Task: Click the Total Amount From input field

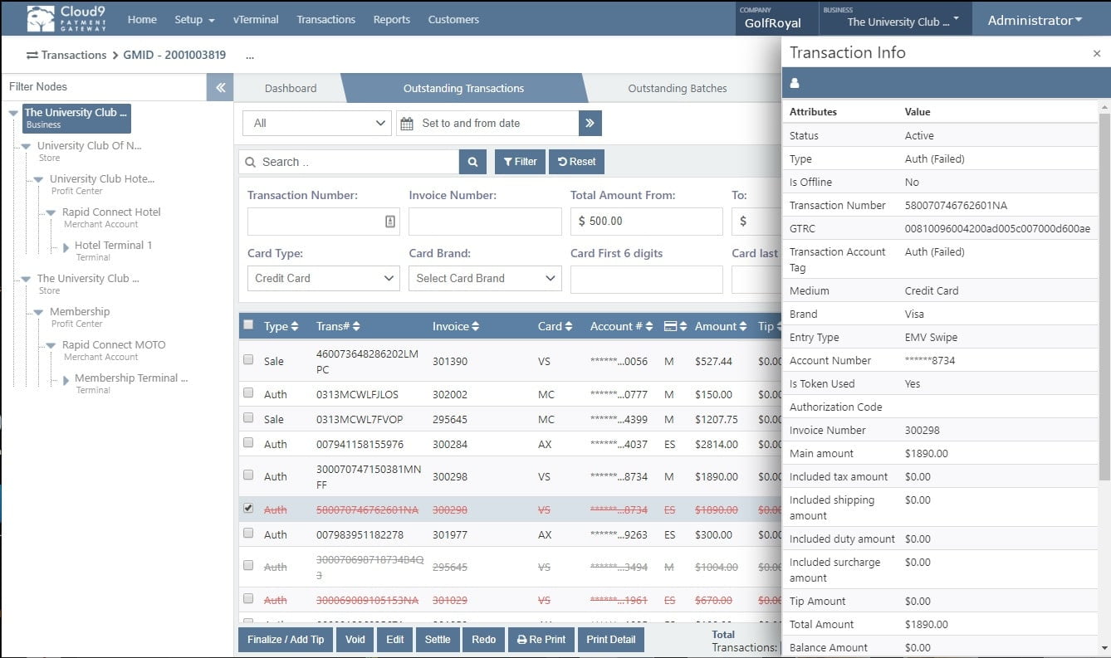Action: tap(646, 221)
